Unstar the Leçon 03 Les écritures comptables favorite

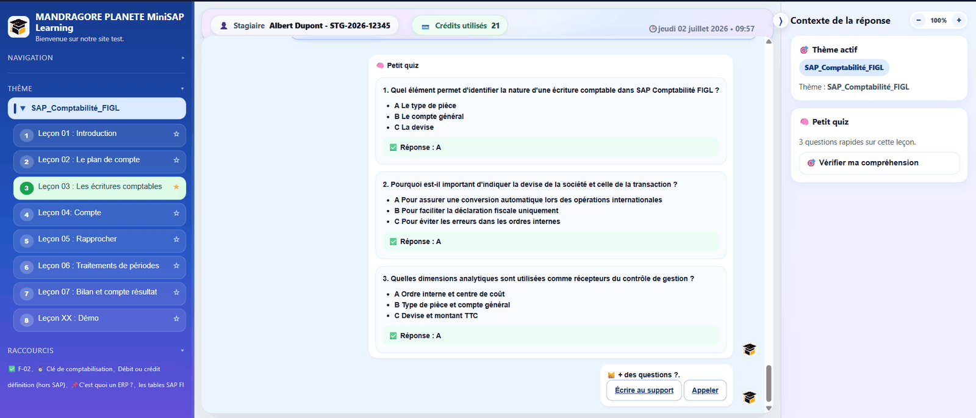(x=176, y=187)
